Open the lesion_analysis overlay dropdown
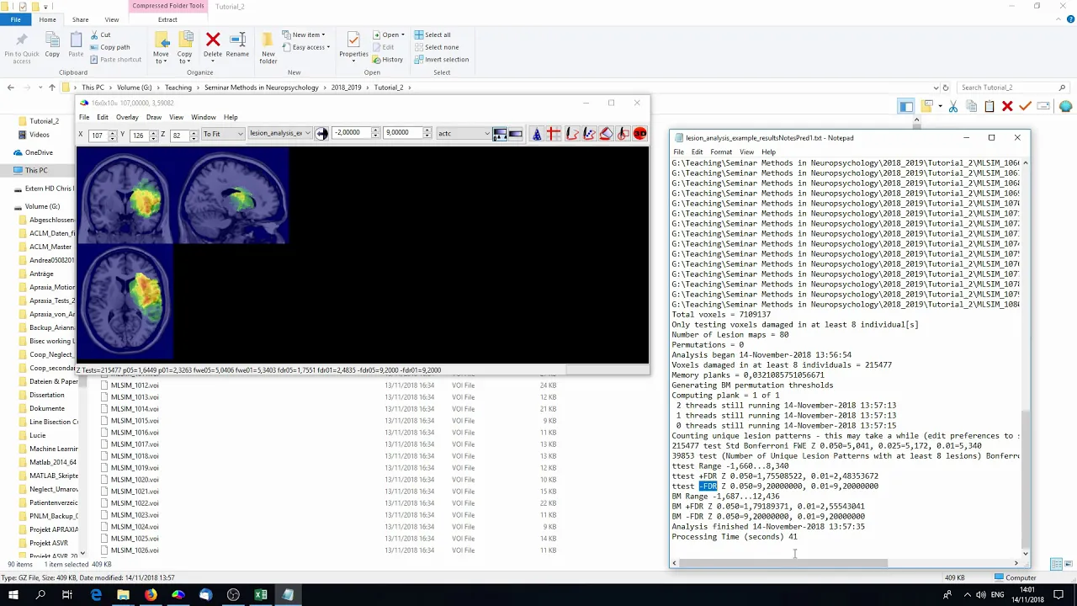 tap(280, 134)
